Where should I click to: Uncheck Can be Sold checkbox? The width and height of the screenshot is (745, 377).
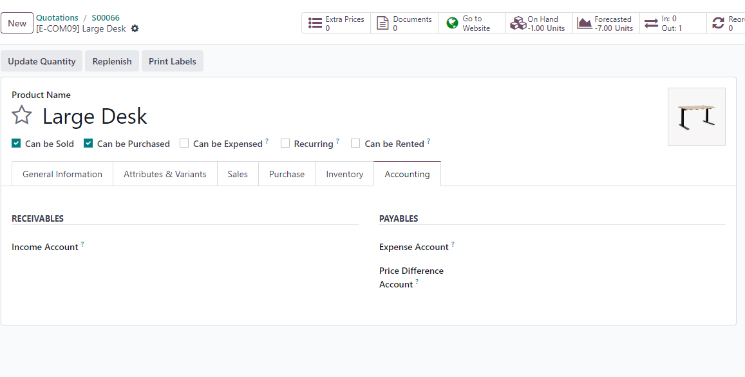(x=16, y=143)
